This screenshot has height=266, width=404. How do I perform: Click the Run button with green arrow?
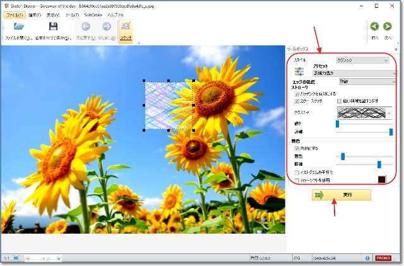pos(342,195)
